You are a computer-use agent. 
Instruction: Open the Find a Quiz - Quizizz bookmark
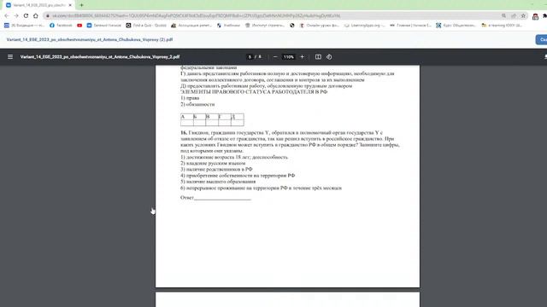coord(146,26)
